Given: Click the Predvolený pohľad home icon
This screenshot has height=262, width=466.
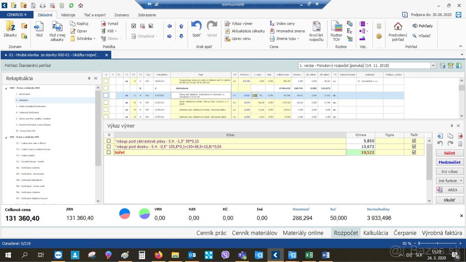Looking at the screenshot, I should [398, 27].
